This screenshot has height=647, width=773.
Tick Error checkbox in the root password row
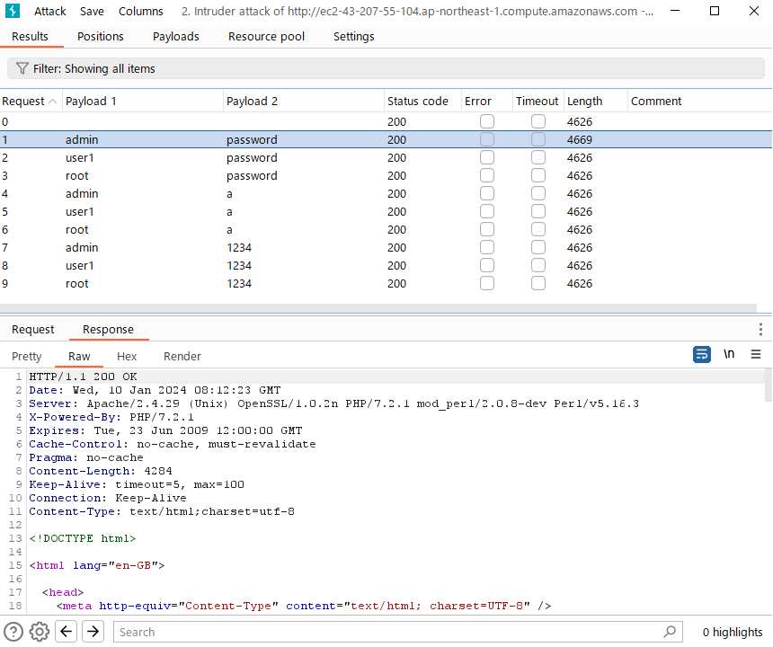[x=487, y=175]
